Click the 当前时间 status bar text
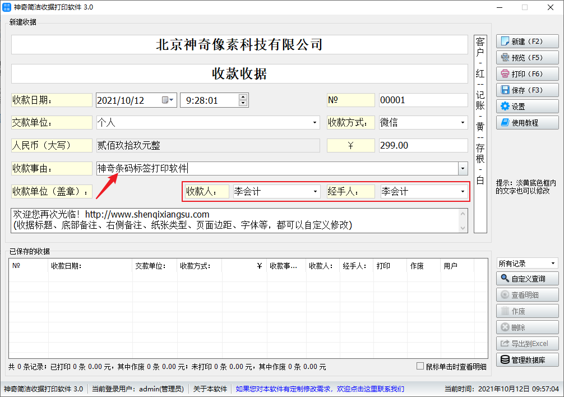Screen dimensions: 564x397 502,389
